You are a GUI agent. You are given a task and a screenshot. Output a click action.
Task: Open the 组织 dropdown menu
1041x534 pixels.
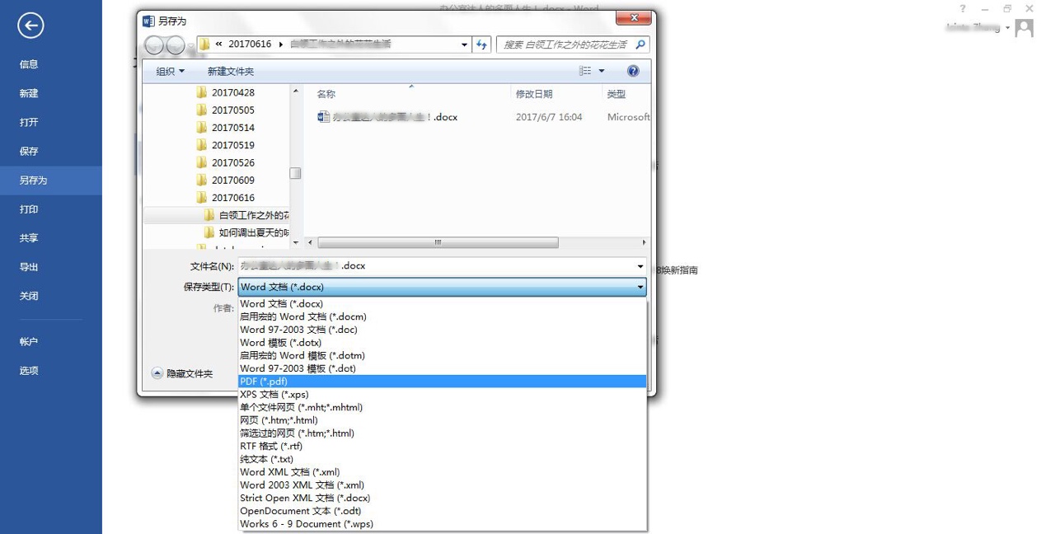[171, 71]
